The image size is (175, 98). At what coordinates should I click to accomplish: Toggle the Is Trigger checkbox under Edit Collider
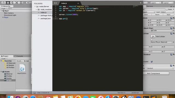[x=151, y=40]
